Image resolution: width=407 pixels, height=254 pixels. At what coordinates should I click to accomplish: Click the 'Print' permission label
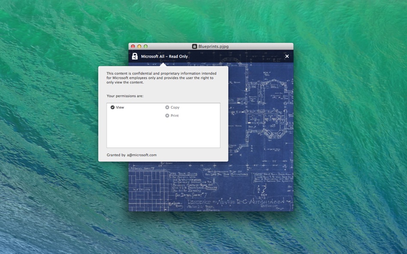pyautogui.click(x=174, y=115)
